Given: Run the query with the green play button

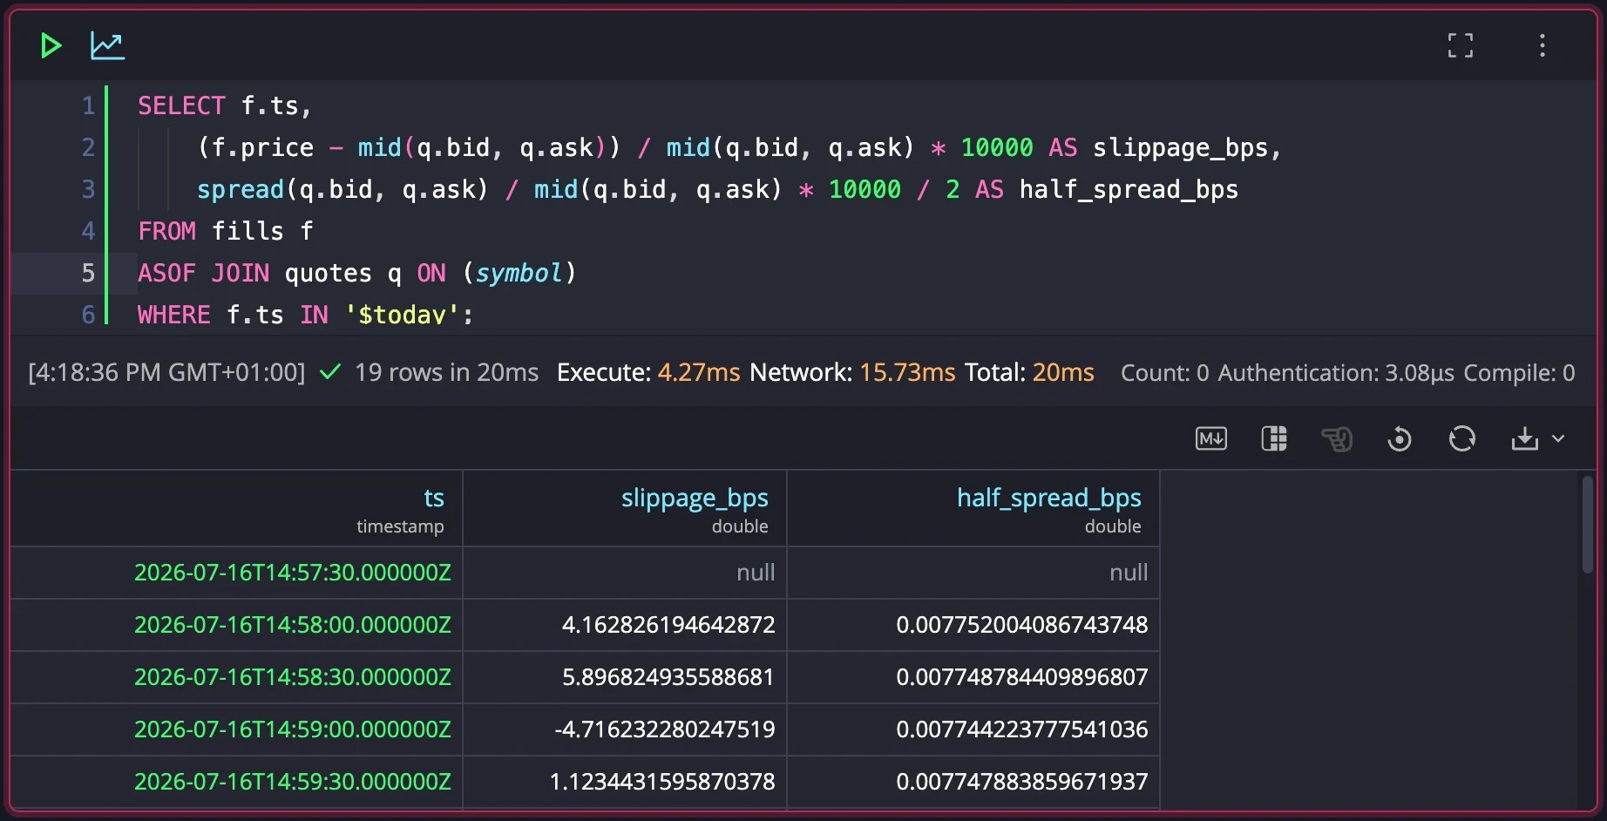Looking at the screenshot, I should [51, 45].
